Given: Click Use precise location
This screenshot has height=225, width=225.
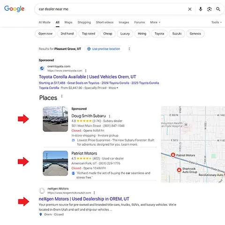Looking at the screenshot, I should point(104,49).
